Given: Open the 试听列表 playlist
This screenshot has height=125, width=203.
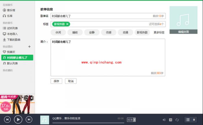Looking at the screenshot, I should tap(10, 28).
